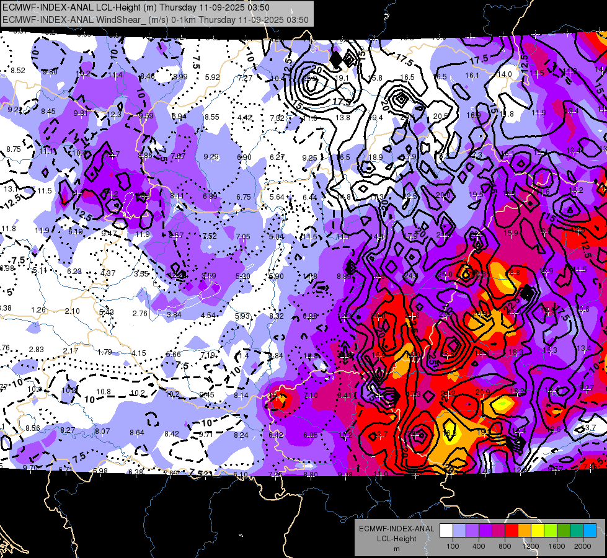Screen dimensions: 607x558
Task: Click the teal legend swatch
Action: pos(577,531)
